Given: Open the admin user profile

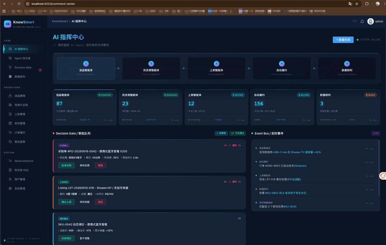Looking at the screenshot, I should [375, 21].
